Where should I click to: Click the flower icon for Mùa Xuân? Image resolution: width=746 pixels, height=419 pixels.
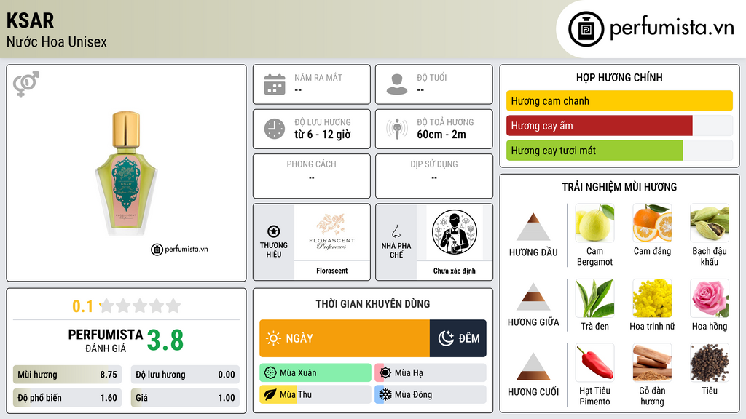[x=270, y=373]
